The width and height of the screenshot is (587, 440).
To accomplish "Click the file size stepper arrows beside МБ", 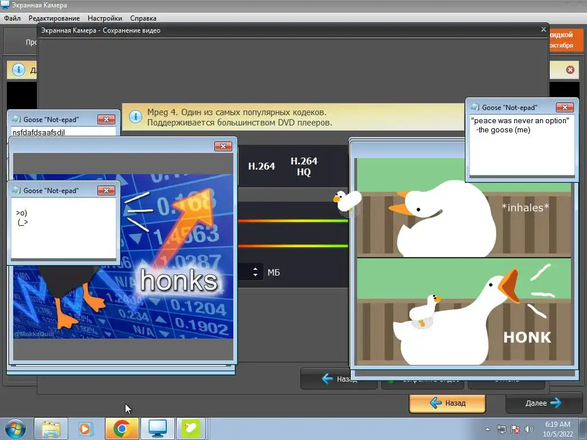I will (x=255, y=272).
